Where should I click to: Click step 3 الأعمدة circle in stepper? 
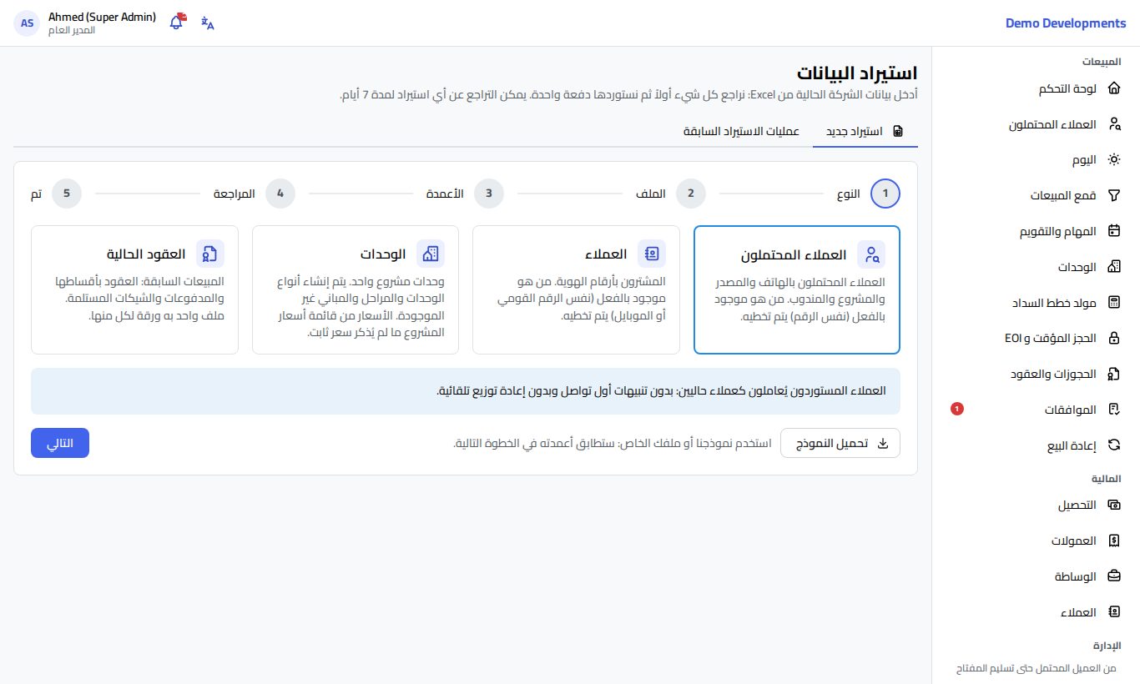pos(489,194)
